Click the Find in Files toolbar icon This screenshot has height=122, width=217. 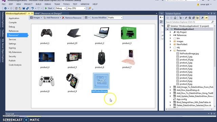[x=90, y=8]
